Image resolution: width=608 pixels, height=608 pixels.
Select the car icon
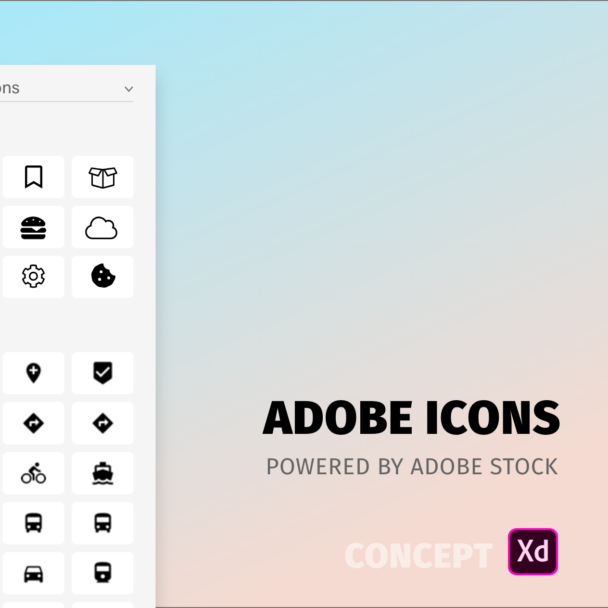point(33,573)
